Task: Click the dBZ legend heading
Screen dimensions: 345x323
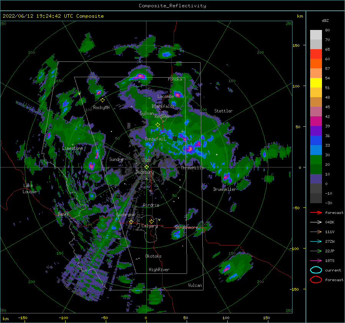Action: click(325, 21)
